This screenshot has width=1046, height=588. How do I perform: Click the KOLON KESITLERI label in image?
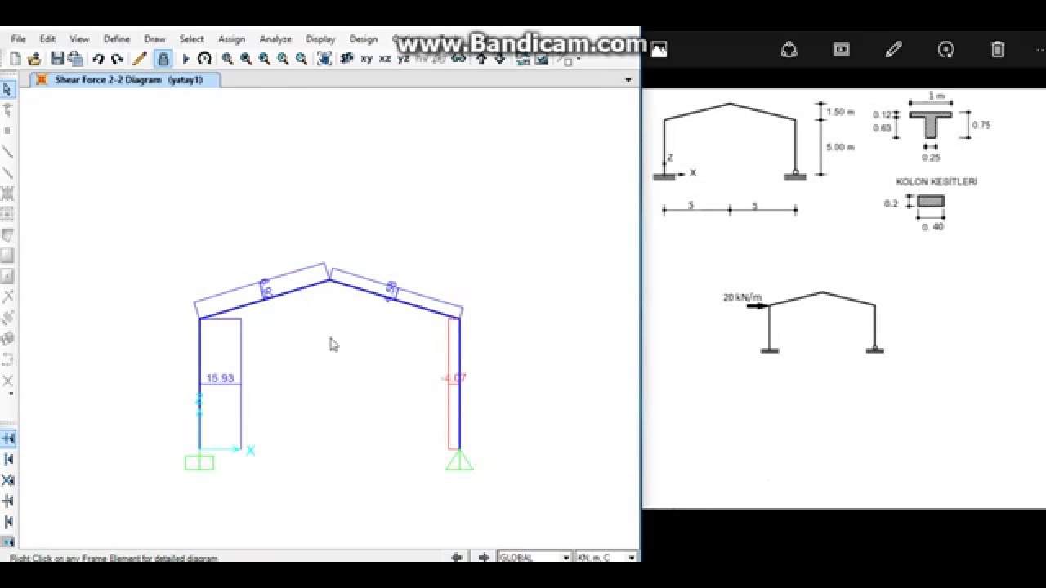pos(936,181)
